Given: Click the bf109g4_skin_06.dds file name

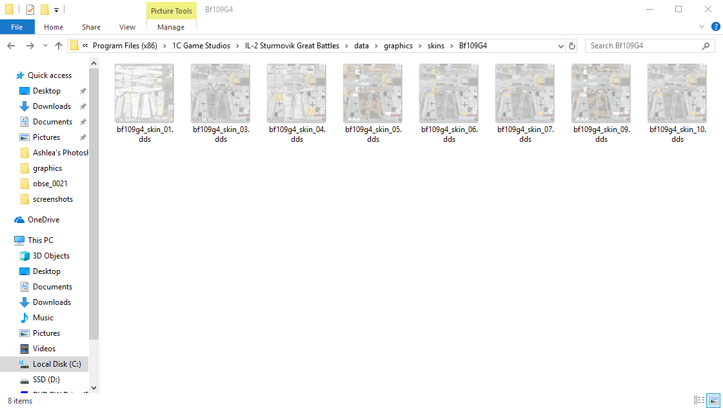Looking at the screenshot, I should (x=449, y=134).
